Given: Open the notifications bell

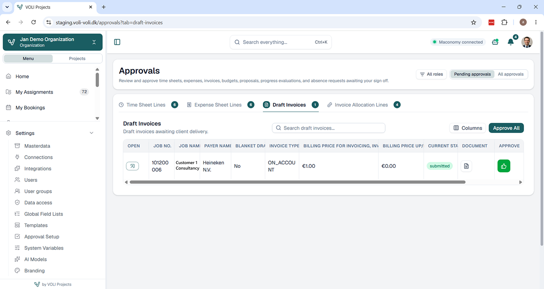Looking at the screenshot, I should coord(511,42).
